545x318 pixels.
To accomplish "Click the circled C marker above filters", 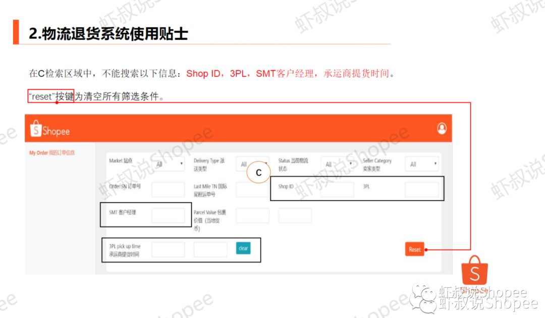I will click(258, 172).
